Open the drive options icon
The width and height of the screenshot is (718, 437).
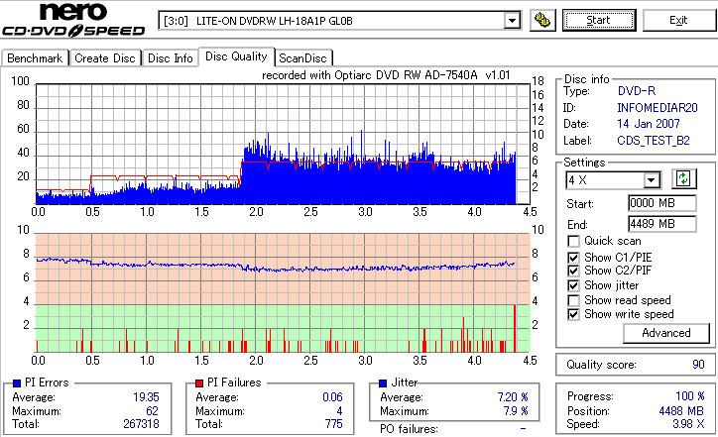click(542, 21)
